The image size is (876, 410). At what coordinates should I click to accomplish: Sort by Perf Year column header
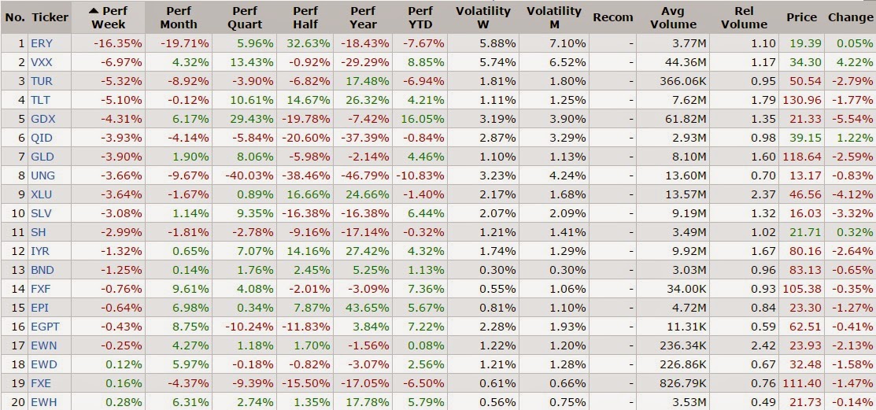(x=363, y=17)
